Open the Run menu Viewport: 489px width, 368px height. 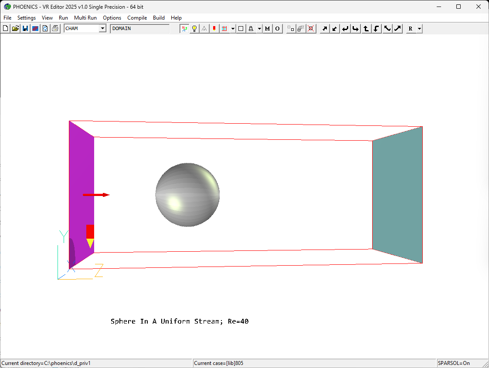click(63, 18)
